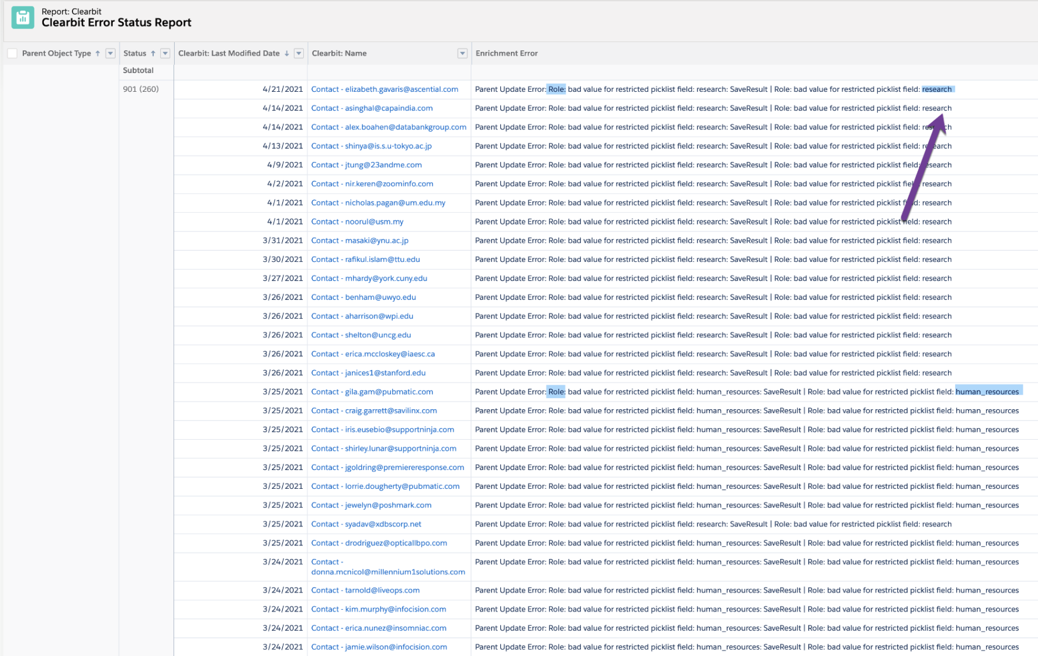
Task: Click error text for elizabeth.gavaris row
Action: tap(714, 89)
